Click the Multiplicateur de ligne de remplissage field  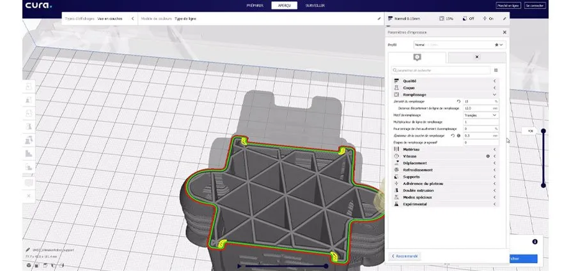point(481,122)
